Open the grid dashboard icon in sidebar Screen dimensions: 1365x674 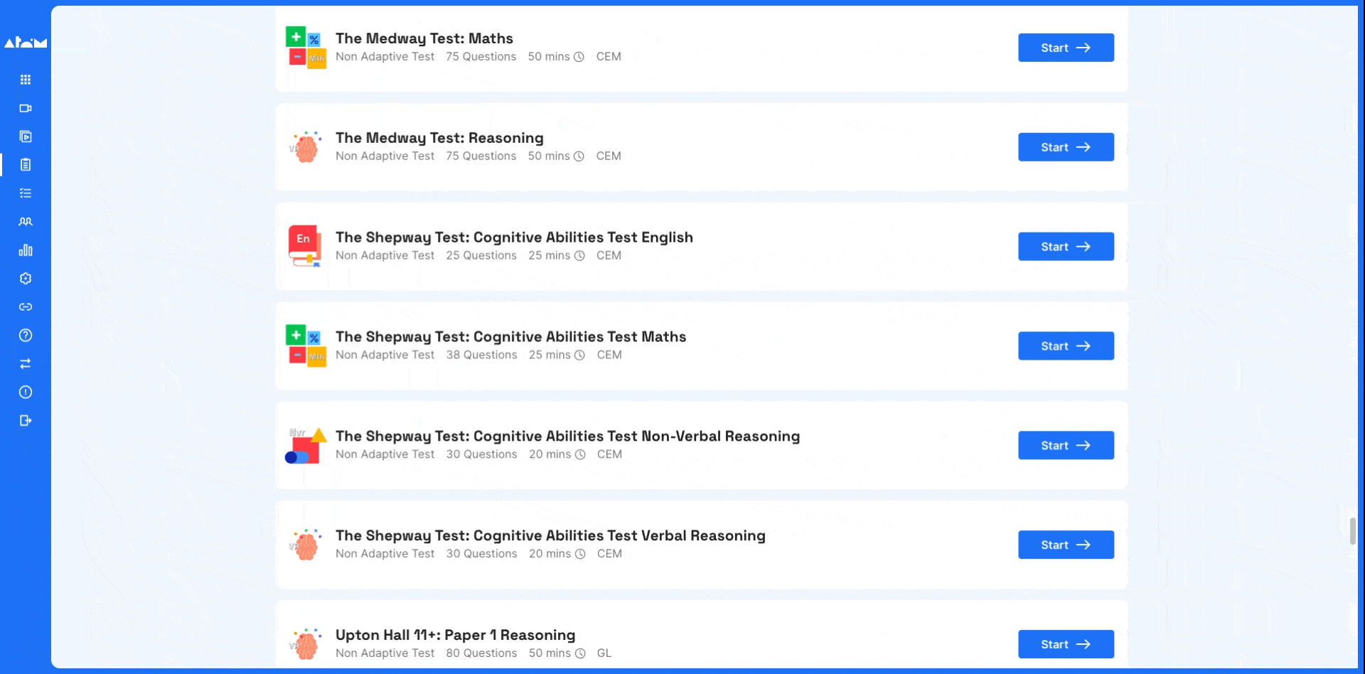pos(26,80)
